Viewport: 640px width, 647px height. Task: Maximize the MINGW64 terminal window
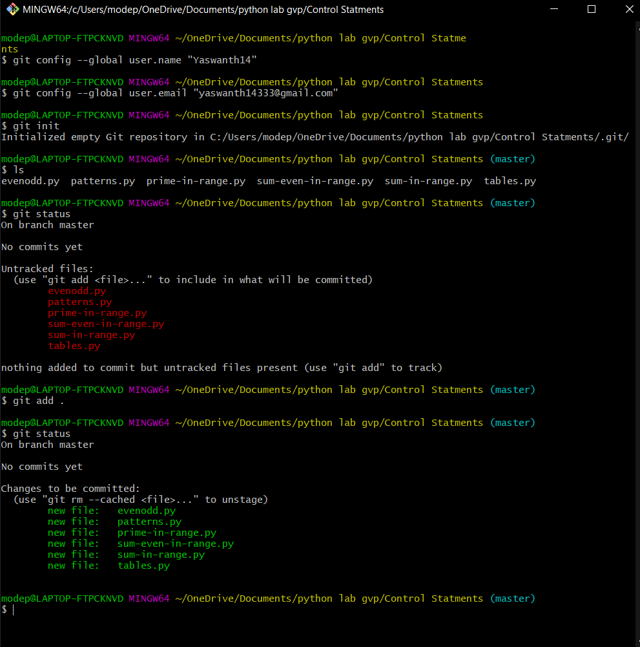592,9
